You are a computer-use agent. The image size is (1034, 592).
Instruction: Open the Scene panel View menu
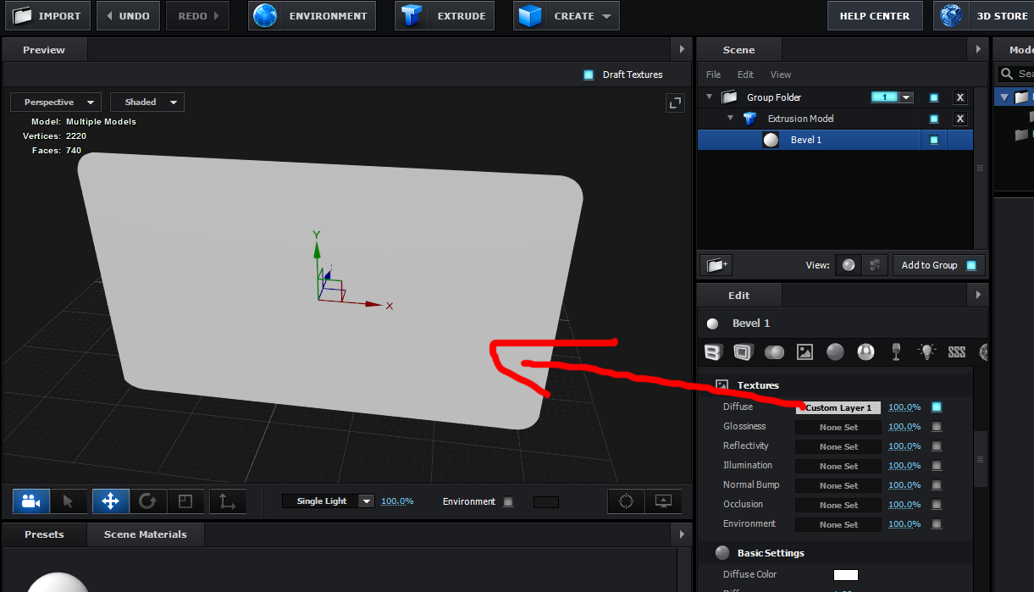click(781, 75)
